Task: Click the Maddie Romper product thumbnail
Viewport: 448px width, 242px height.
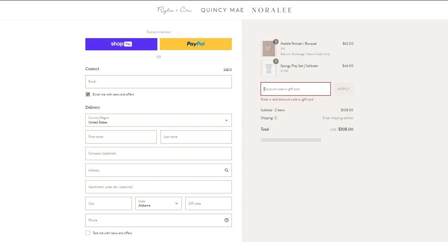Action: pos(269,49)
